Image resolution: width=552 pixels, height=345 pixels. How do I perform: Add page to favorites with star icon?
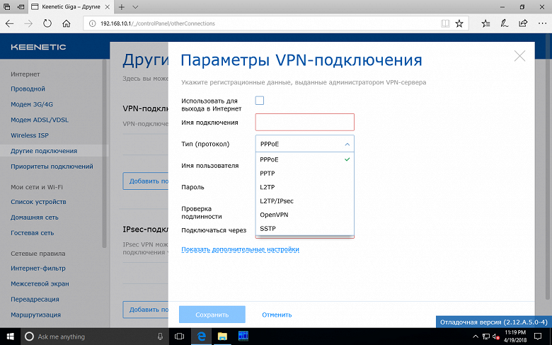[x=459, y=23]
